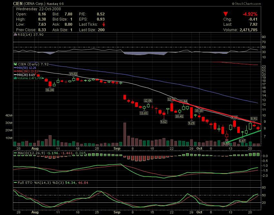Click the 30M volume axis label

pyautogui.click(x=9, y=123)
